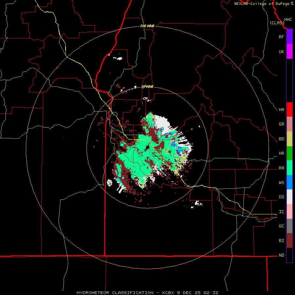Click the pink GR legend swatch
295x295 pixels.
click(289, 124)
